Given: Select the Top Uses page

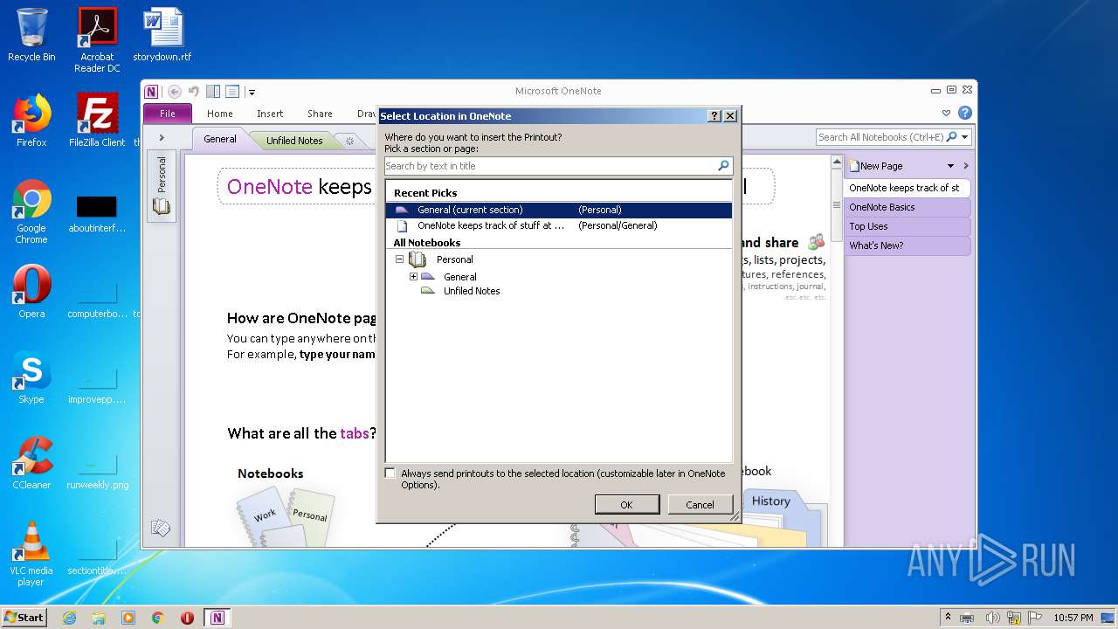Looking at the screenshot, I should 907,226.
